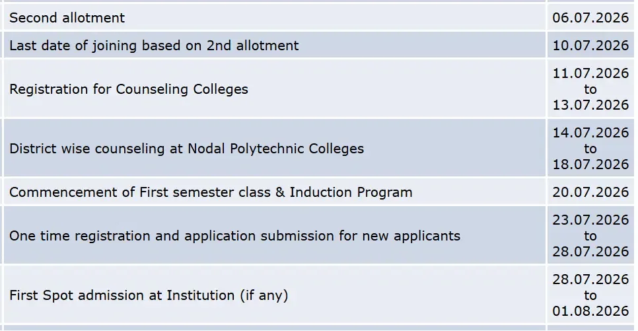
Task: Select 'Last date of joining based on 2nd allotment'
Action: [154, 46]
